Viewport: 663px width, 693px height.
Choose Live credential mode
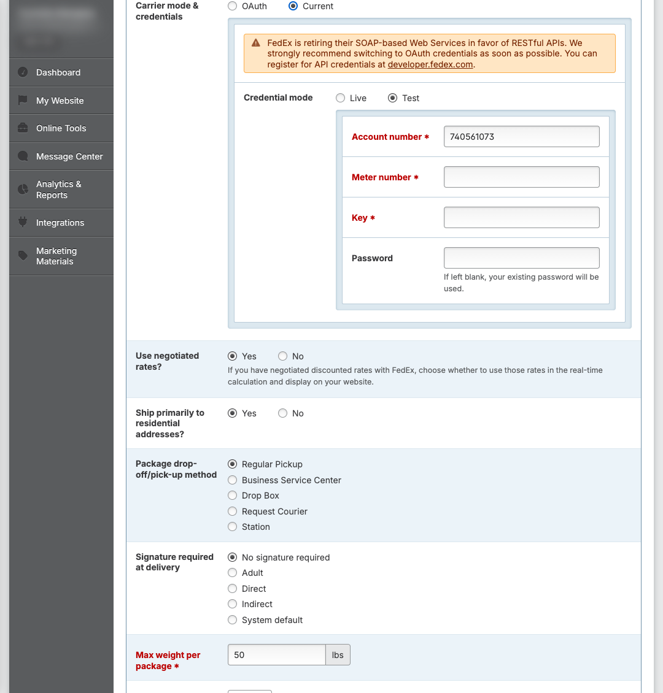click(x=340, y=98)
